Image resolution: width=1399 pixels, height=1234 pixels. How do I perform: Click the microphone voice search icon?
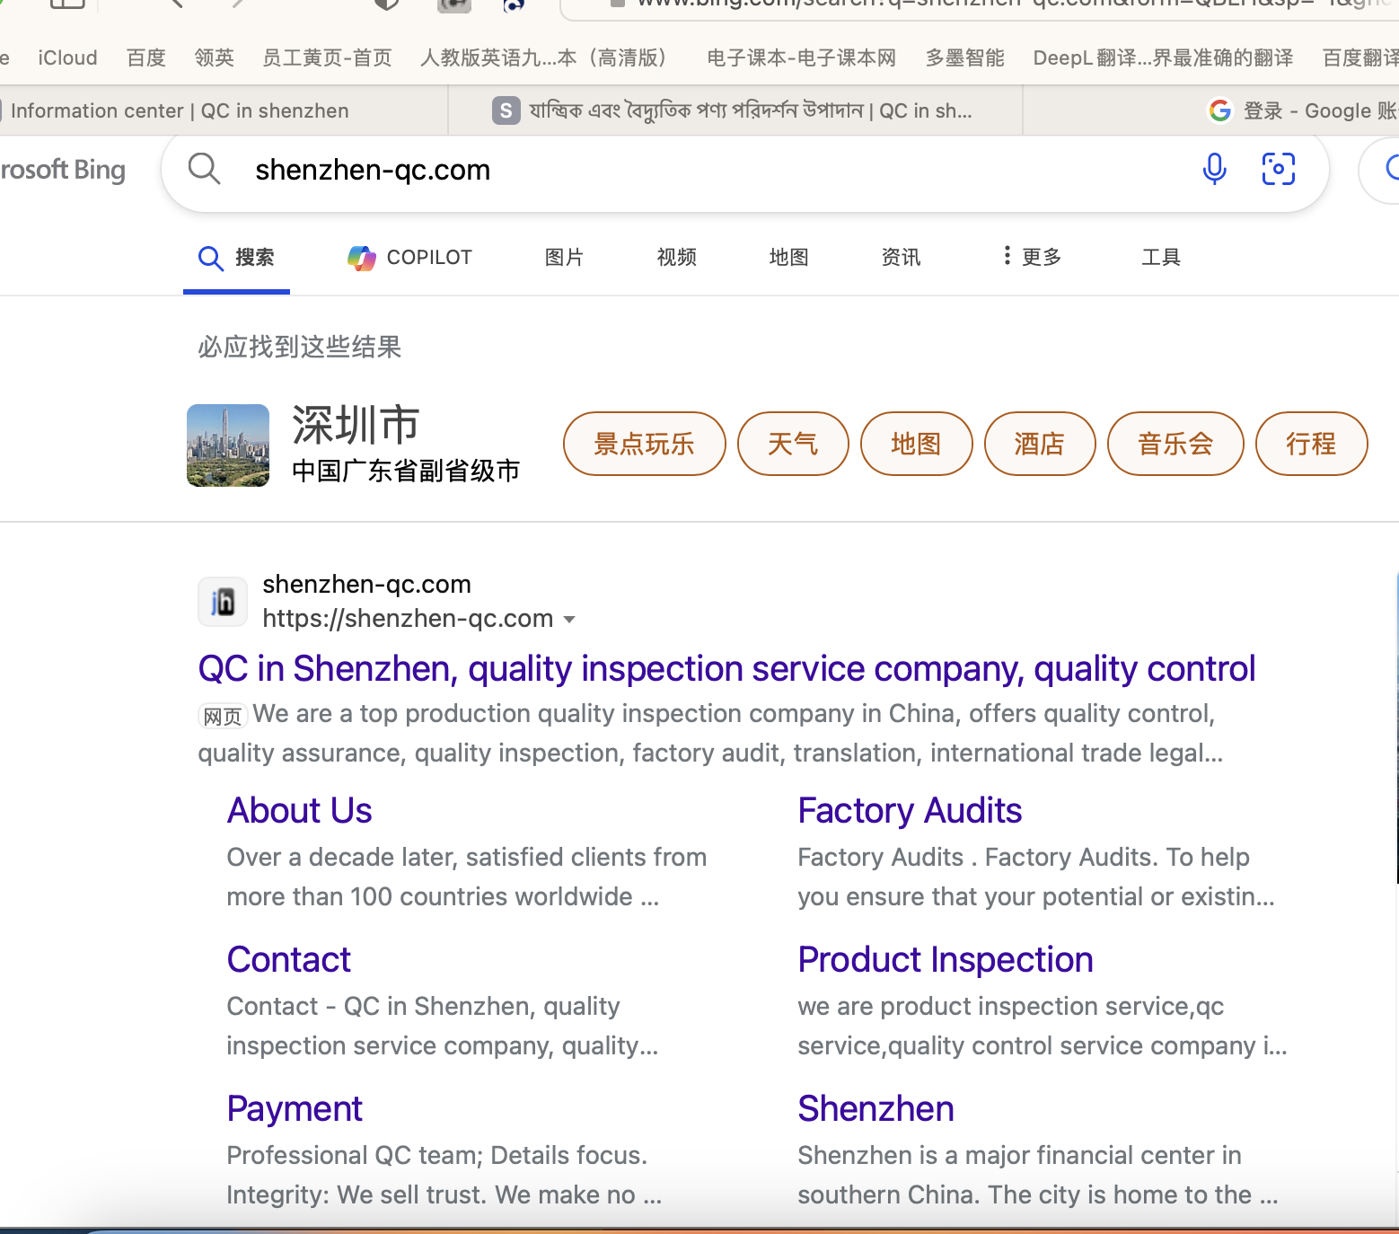point(1214,169)
